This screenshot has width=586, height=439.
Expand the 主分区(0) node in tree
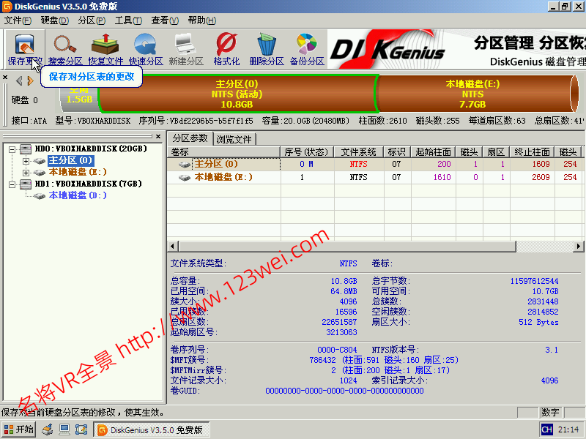coord(26,161)
